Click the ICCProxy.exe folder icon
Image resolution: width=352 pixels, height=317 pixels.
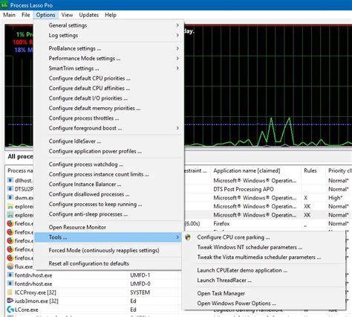pyautogui.click(x=10, y=292)
